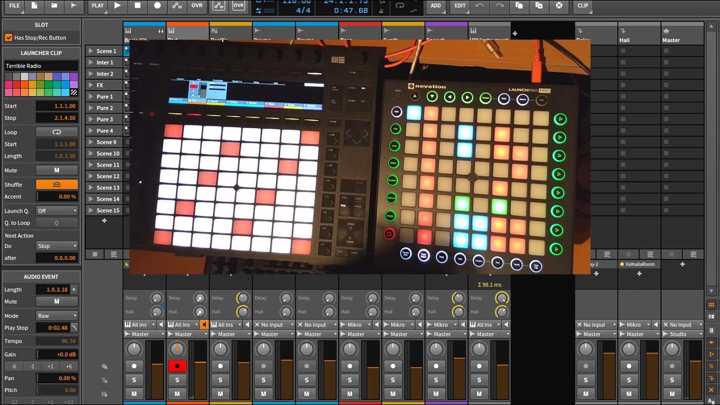Viewport: 720px width, 405px height.
Task: Open the ADD menu
Action: pyautogui.click(x=436, y=6)
